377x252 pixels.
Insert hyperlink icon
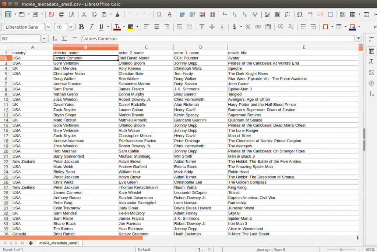click(310, 14)
